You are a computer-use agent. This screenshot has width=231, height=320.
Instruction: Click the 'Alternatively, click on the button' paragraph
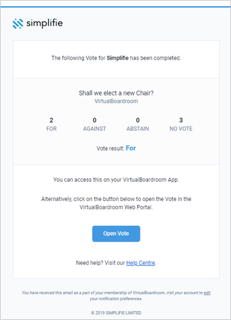point(116,203)
